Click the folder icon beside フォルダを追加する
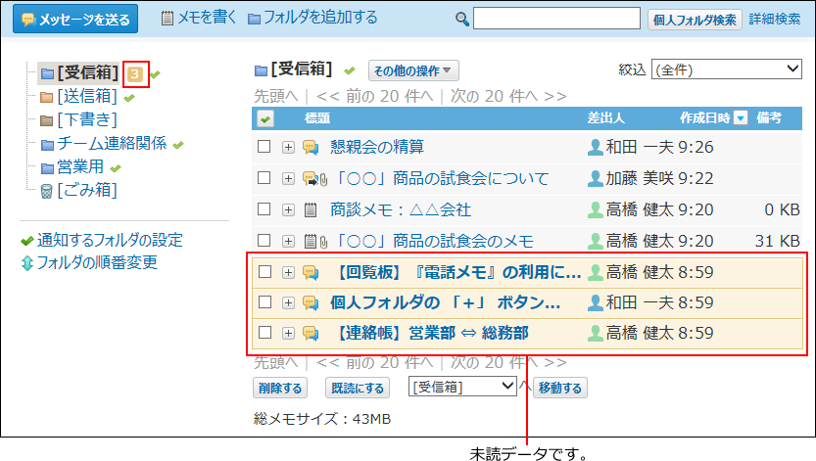Viewport: 816px width, 461px height. coord(254,20)
